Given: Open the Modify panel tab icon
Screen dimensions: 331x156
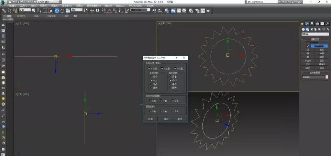Looking at the screenshot, I should (x=307, y=24).
